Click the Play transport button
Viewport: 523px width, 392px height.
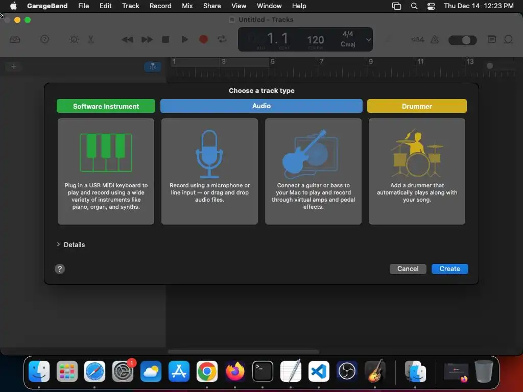pyautogui.click(x=184, y=40)
